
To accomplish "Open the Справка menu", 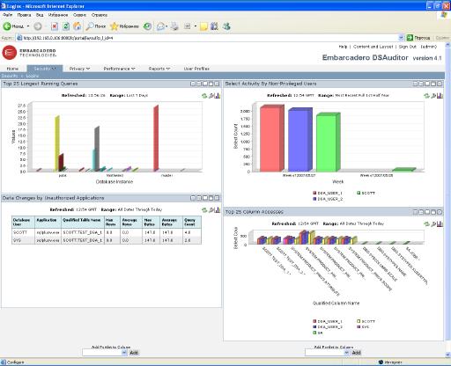I will coord(100,15).
